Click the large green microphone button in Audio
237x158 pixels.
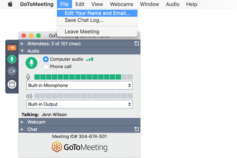[31, 63]
